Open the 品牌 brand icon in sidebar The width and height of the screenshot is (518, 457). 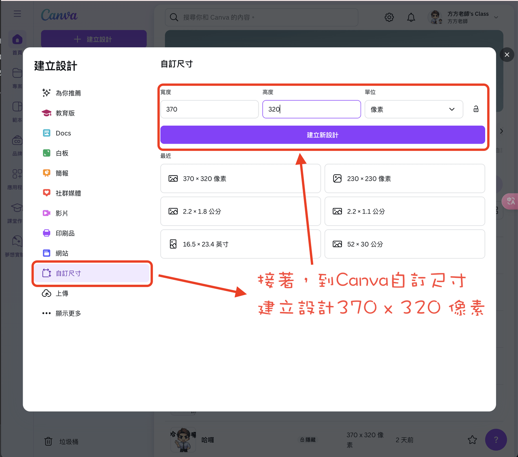17,140
